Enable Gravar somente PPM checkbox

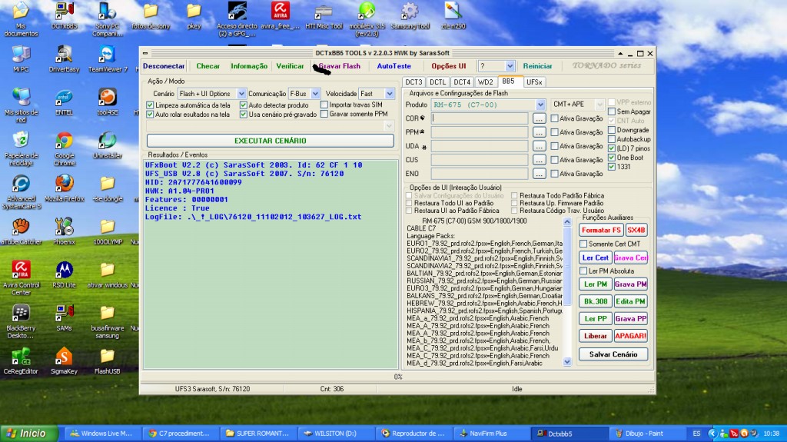pyautogui.click(x=324, y=114)
